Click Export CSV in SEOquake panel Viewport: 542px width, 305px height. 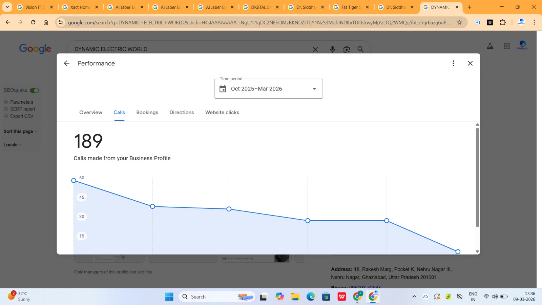[x=22, y=116]
